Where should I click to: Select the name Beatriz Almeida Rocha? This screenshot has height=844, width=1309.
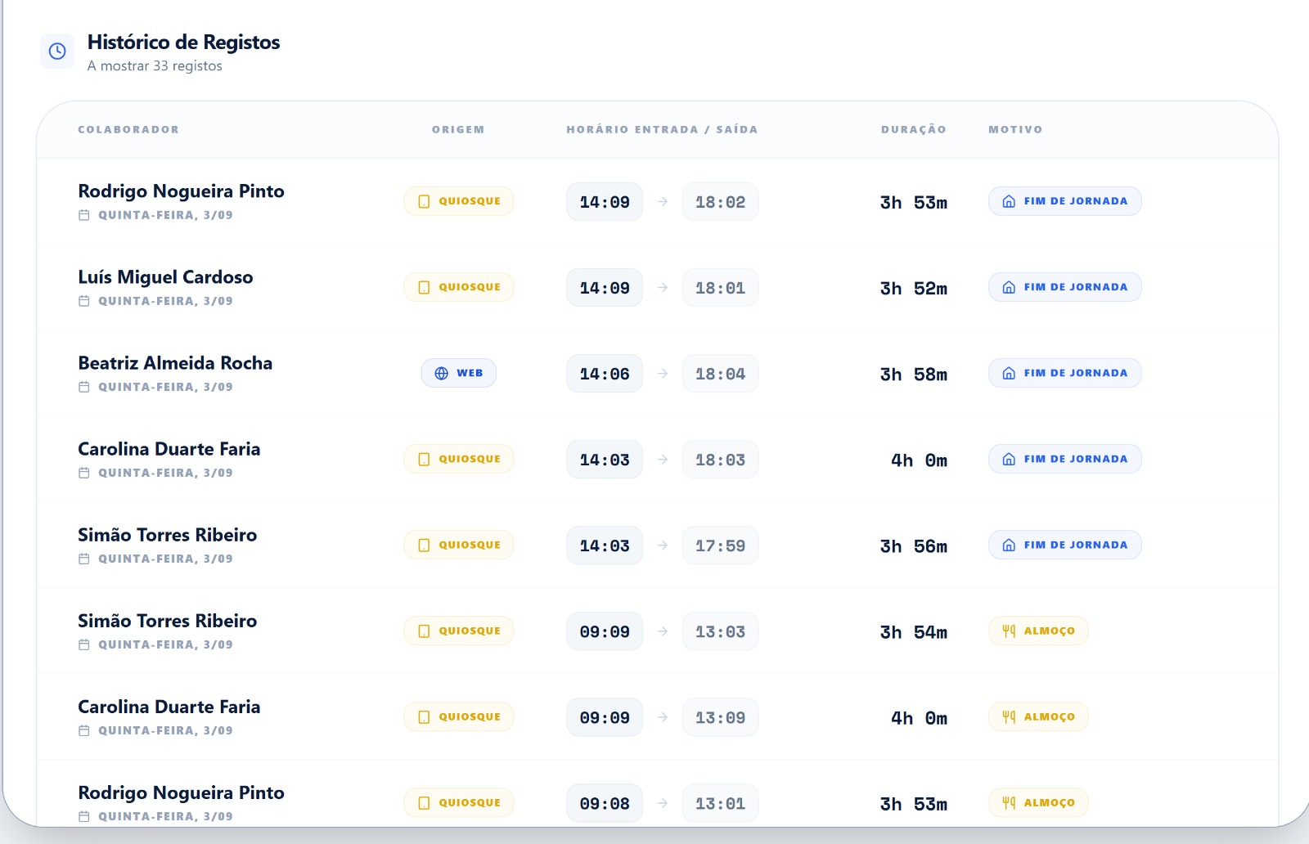175,363
